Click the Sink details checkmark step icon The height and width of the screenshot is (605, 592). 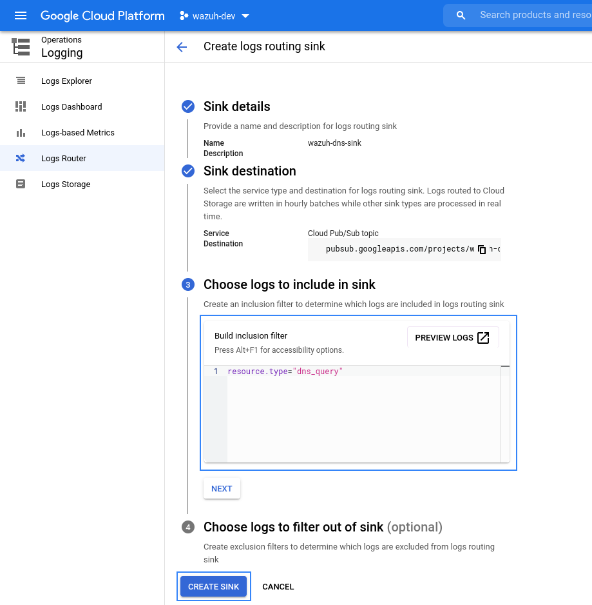(x=188, y=106)
